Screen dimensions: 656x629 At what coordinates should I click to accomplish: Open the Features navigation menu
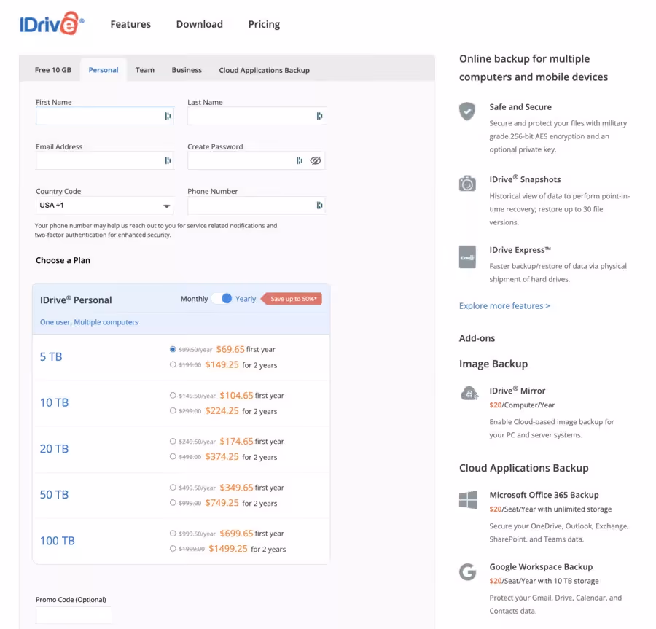coord(130,24)
